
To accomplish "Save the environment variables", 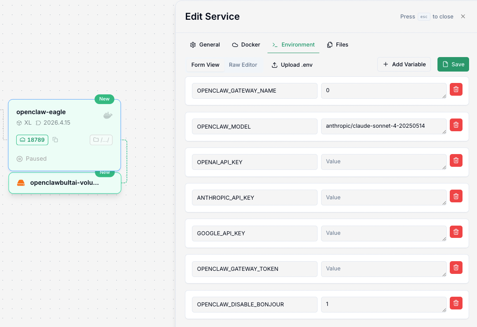I will 453,65.
